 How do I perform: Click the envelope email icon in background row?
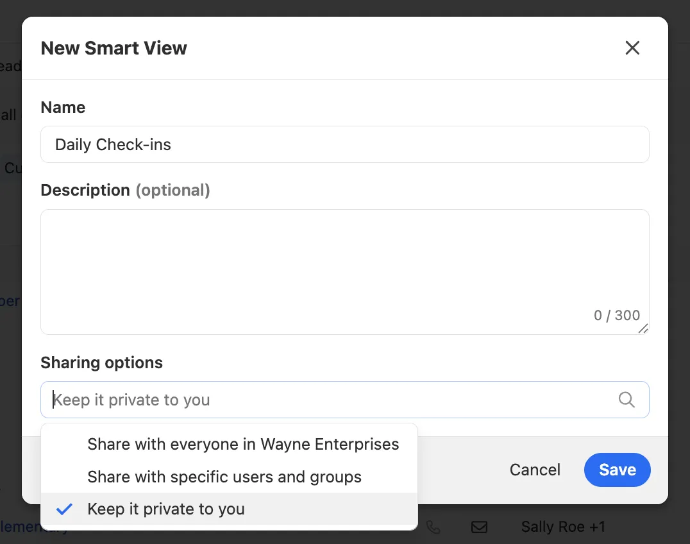[x=479, y=527]
